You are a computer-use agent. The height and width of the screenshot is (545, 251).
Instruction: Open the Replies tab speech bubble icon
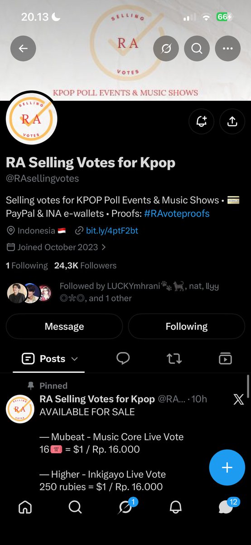click(x=123, y=359)
